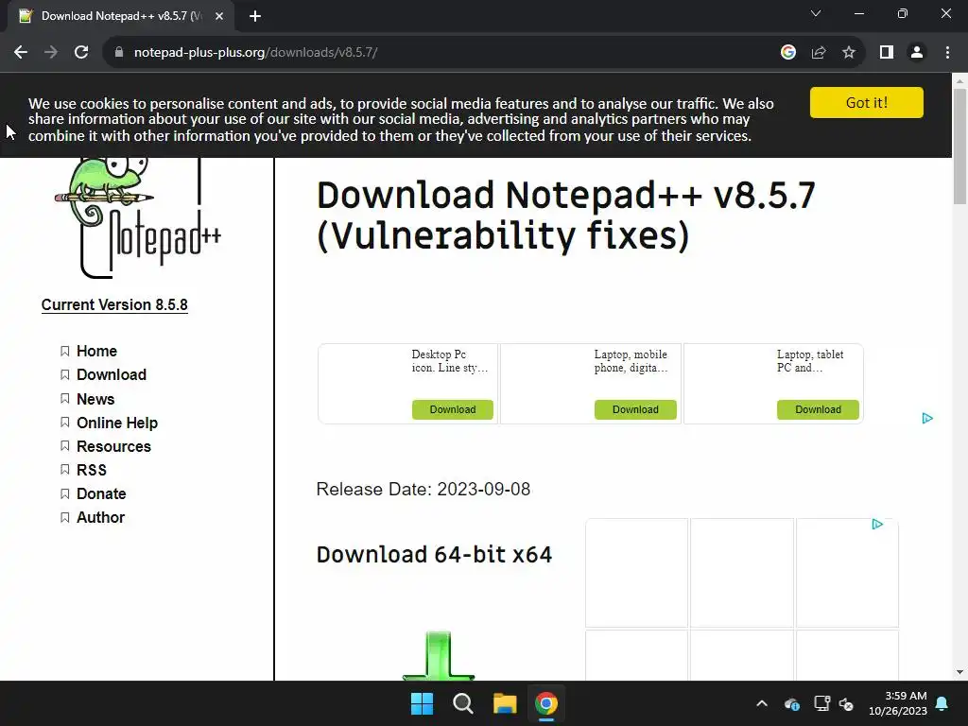Show hidden tray icons chevron
Image resolution: width=968 pixels, height=726 pixels.
pyautogui.click(x=762, y=703)
